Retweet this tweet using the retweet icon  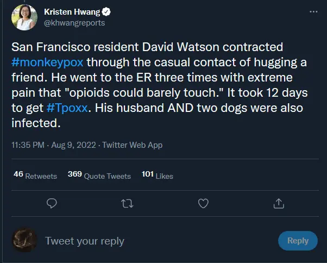(128, 203)
